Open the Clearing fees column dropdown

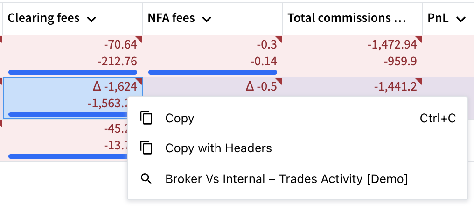tap(91, 19)
